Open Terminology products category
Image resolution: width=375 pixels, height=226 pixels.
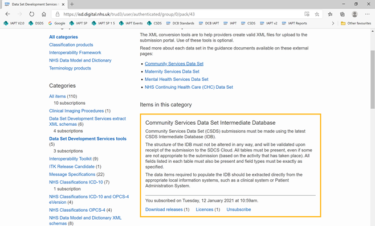pos(70,68)
